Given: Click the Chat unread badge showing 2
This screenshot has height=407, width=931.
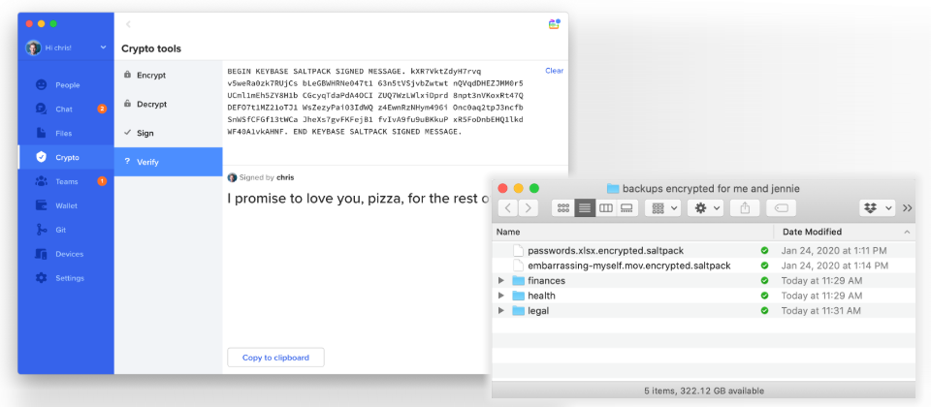Looking at the screenshot, I should point(102,110).
